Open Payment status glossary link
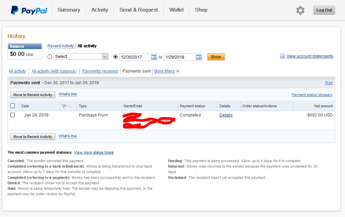Viewport: 345px width, 217px height. [x=312, y=95]
